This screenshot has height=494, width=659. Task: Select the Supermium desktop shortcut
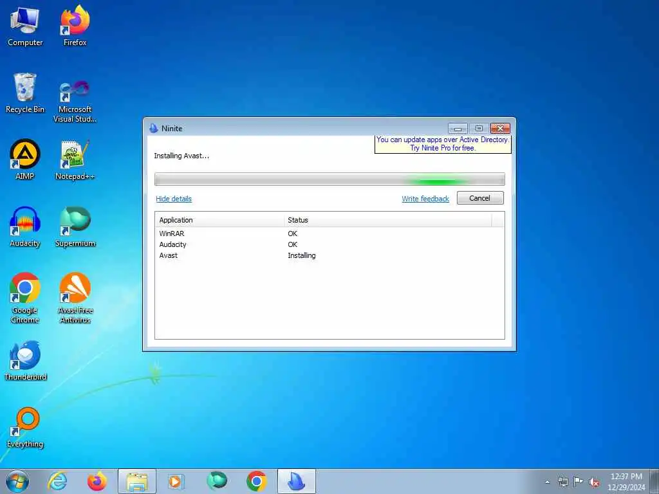coord(75,227)
